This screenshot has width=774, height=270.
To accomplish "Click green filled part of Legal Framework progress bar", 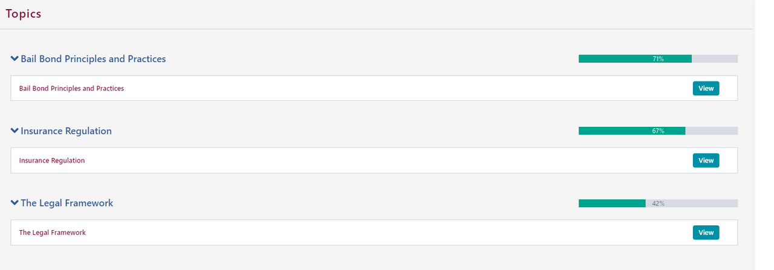I will [611, 204].
